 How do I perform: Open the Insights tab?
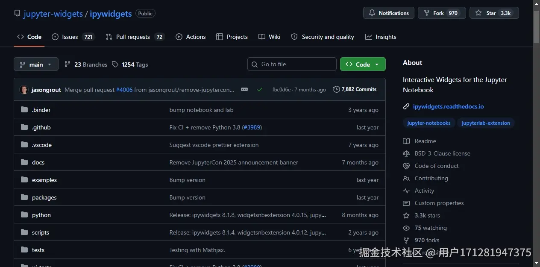(381, 37)
